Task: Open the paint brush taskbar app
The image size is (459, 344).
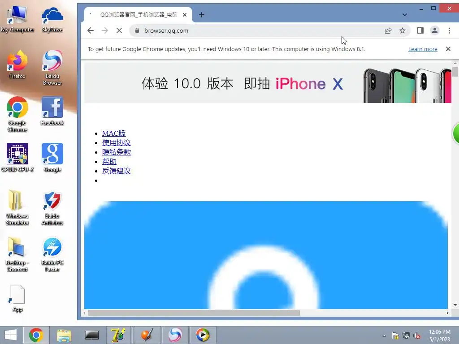Action: pos(147,335)
